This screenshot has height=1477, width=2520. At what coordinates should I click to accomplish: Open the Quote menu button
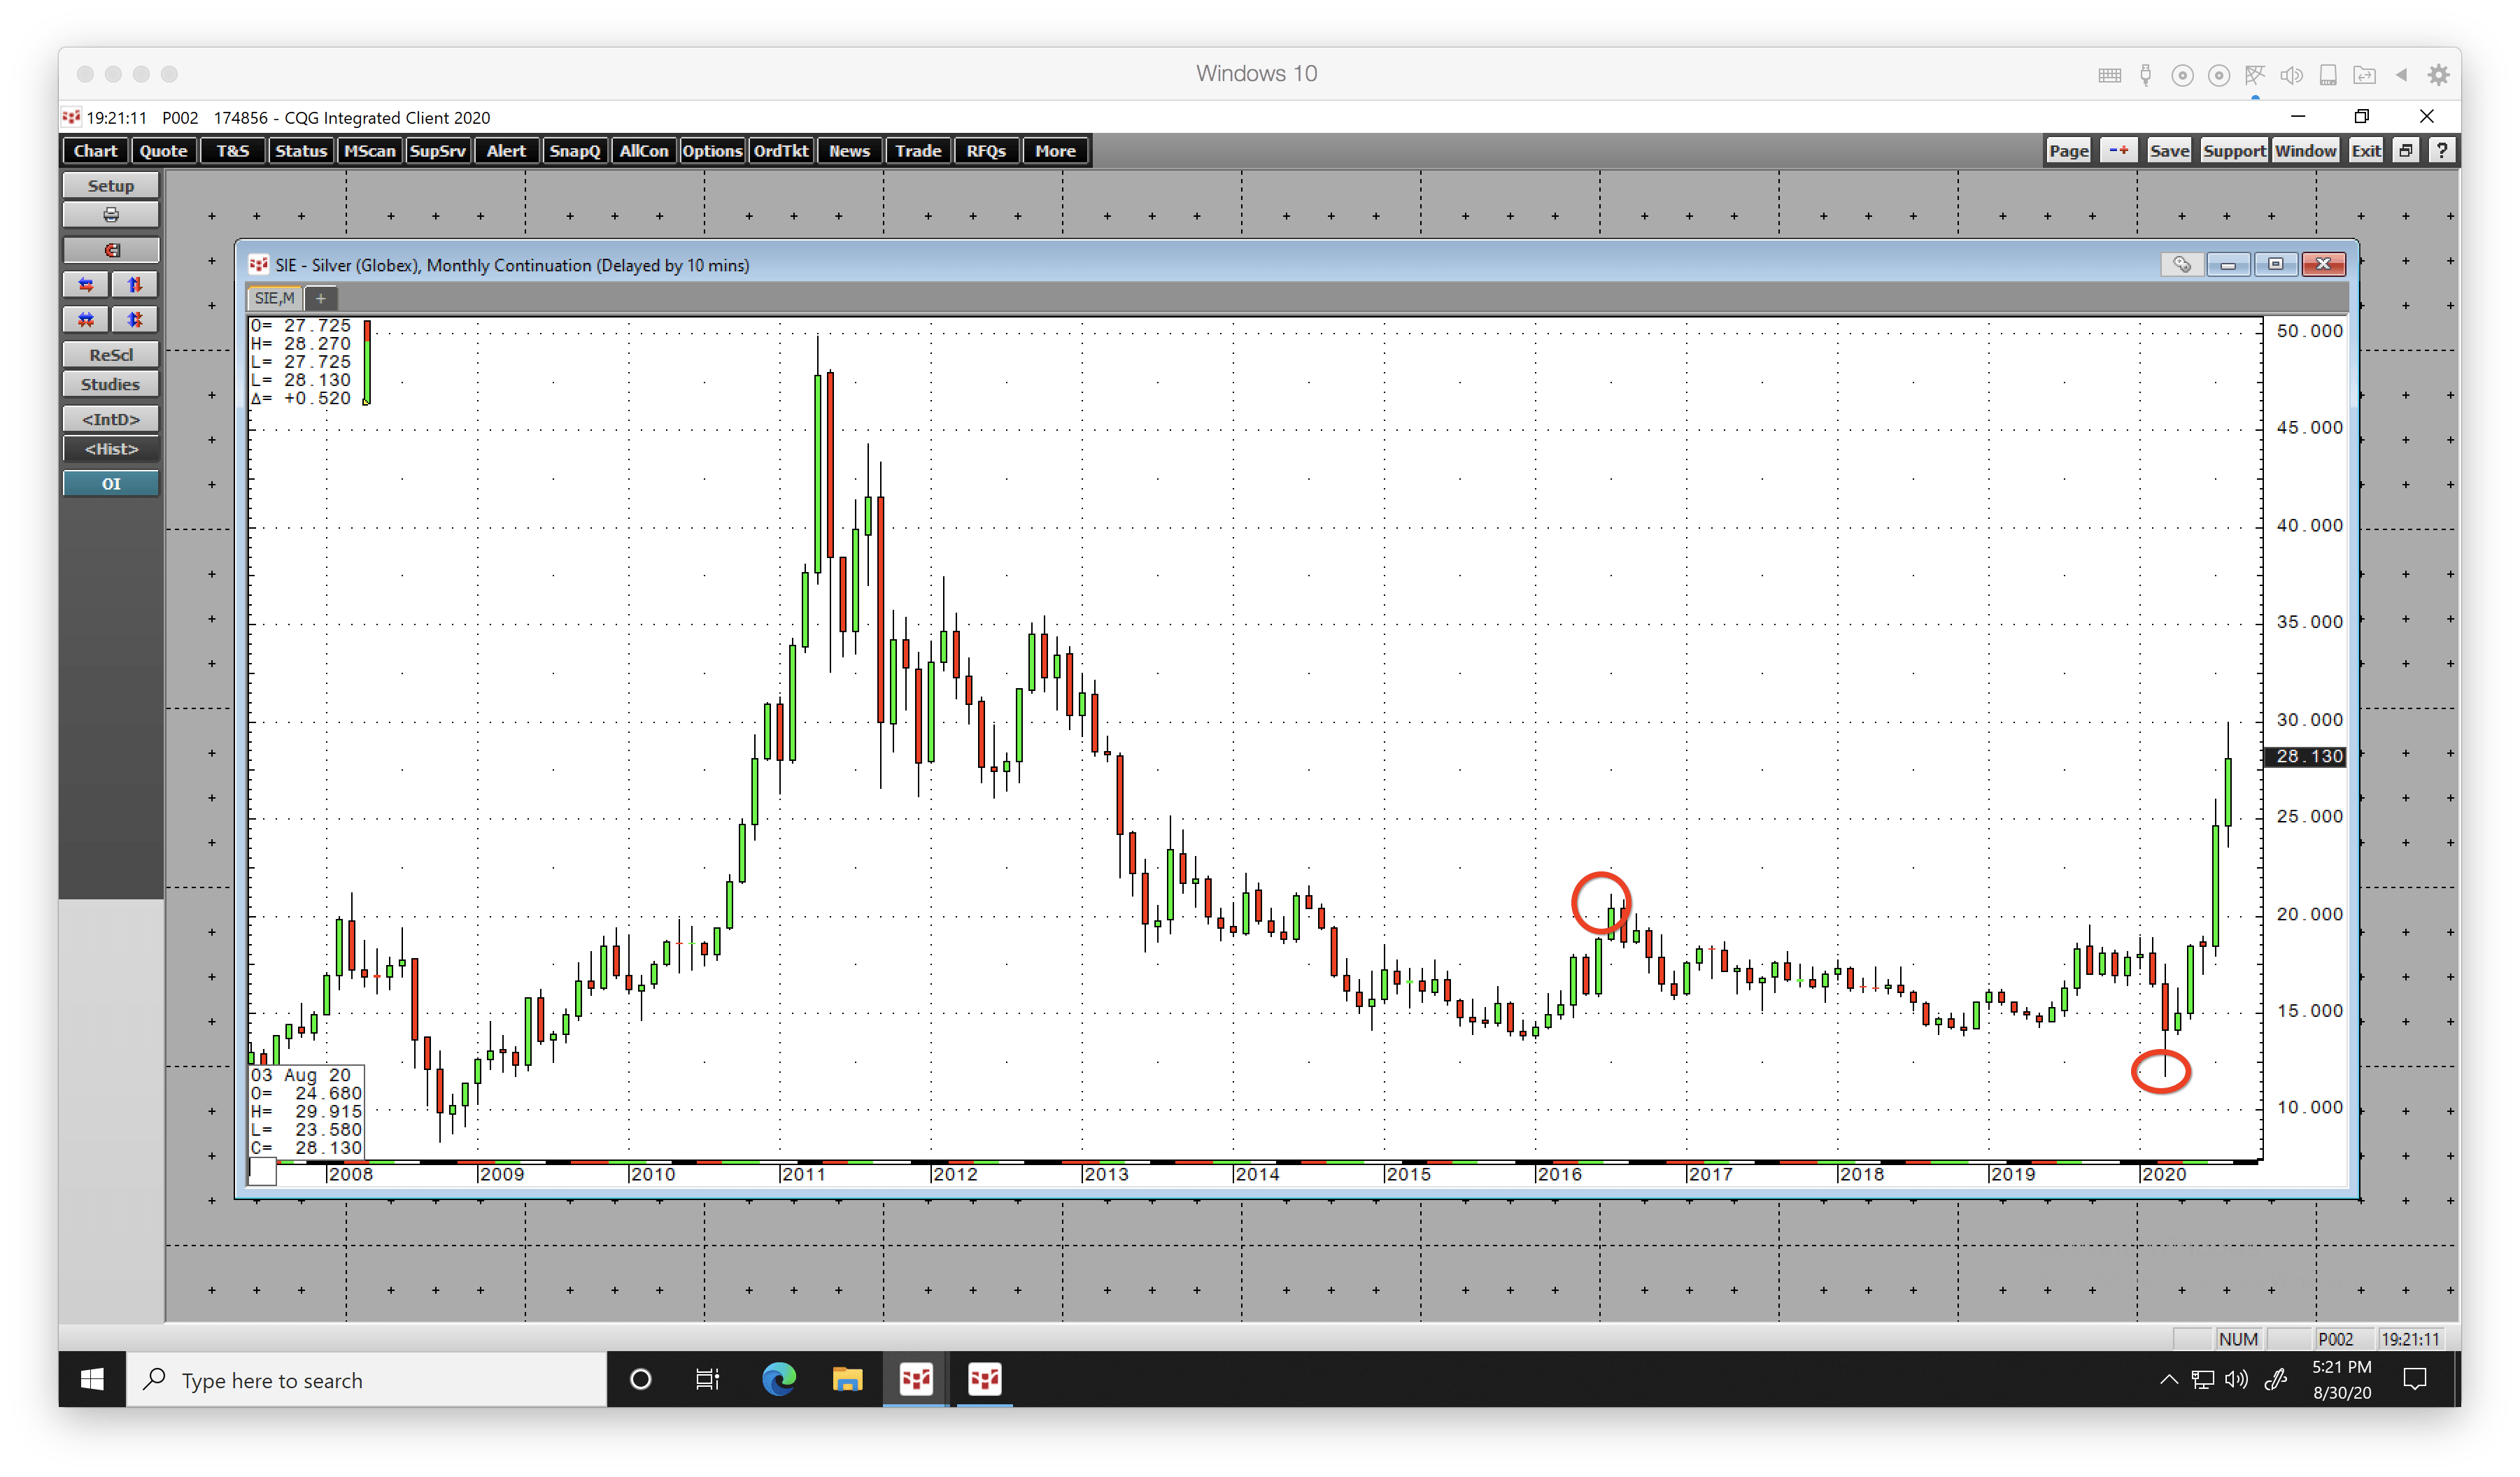tap(163, 151)
